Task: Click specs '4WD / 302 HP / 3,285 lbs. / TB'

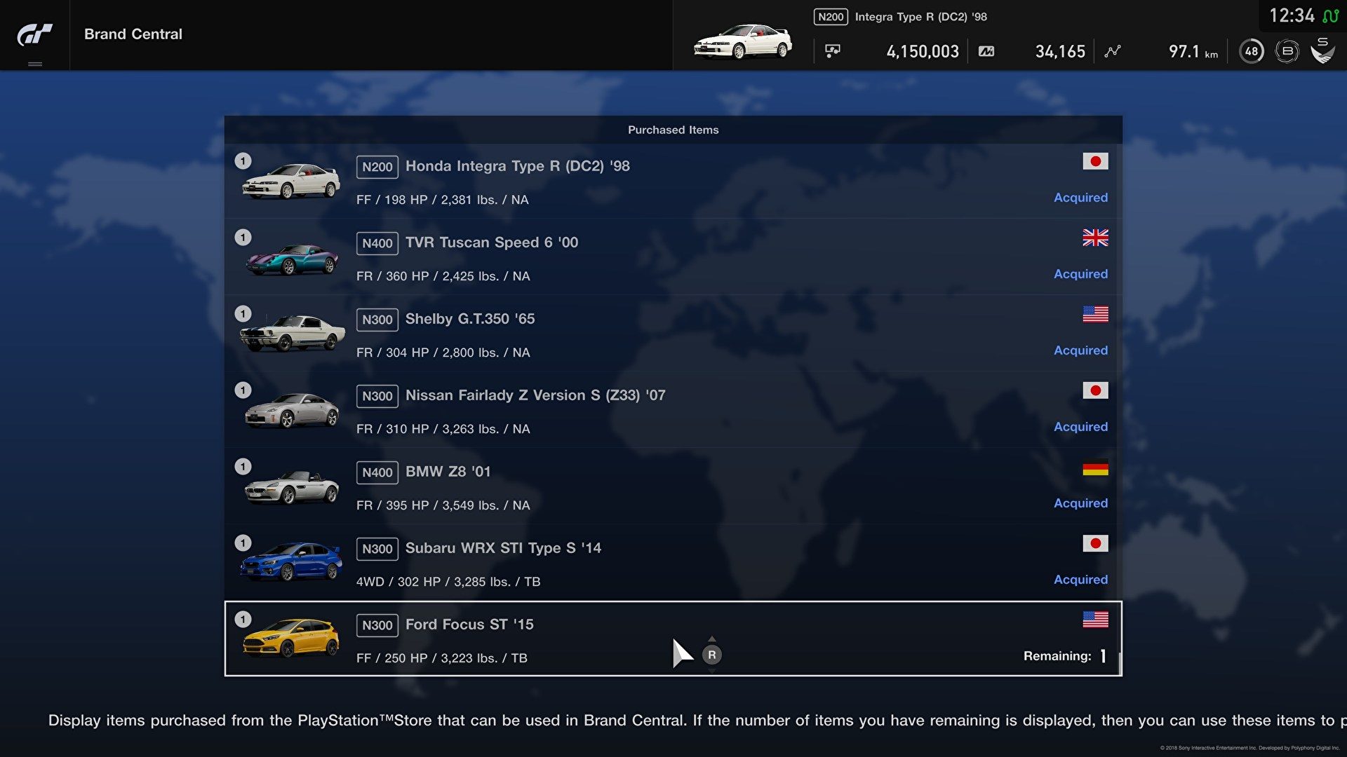Action: (448, 582)
